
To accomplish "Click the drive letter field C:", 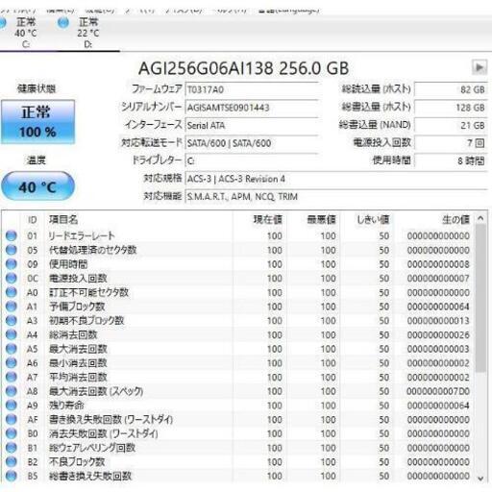I will (252, 160).
